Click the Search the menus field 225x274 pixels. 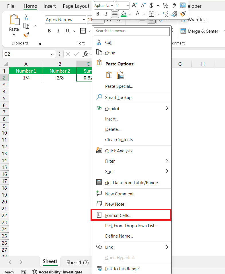132,31
